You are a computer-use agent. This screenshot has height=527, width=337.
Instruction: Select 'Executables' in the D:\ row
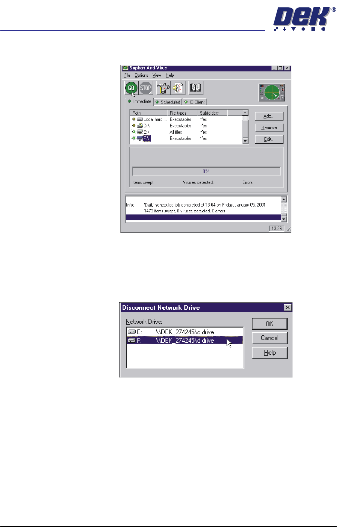coord(181,126)
